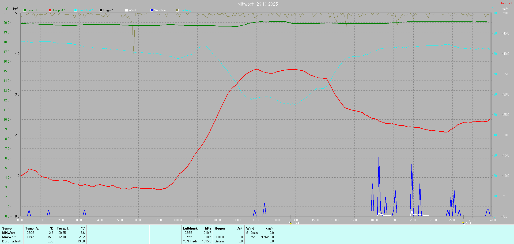The width and height of the screenshot is (514, 244).
Task: Click the green Temp. I. legend swatch
Action: coord(25,10)
